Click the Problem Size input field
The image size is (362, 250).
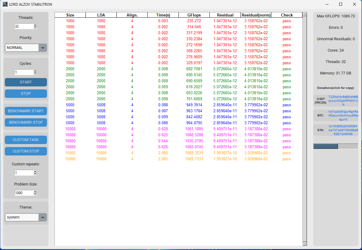[x=24, y=193]
